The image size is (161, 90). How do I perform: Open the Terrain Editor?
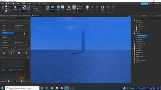[47, 8]
